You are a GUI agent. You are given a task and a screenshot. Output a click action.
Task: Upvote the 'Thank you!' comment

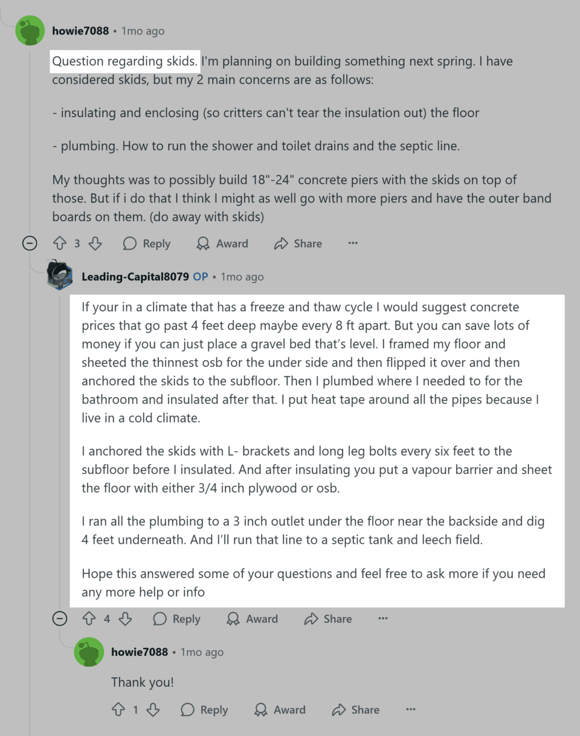click(x=119, y=709)
